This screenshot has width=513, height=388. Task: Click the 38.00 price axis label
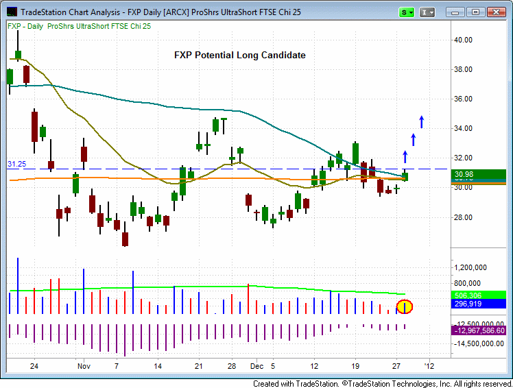463,69
